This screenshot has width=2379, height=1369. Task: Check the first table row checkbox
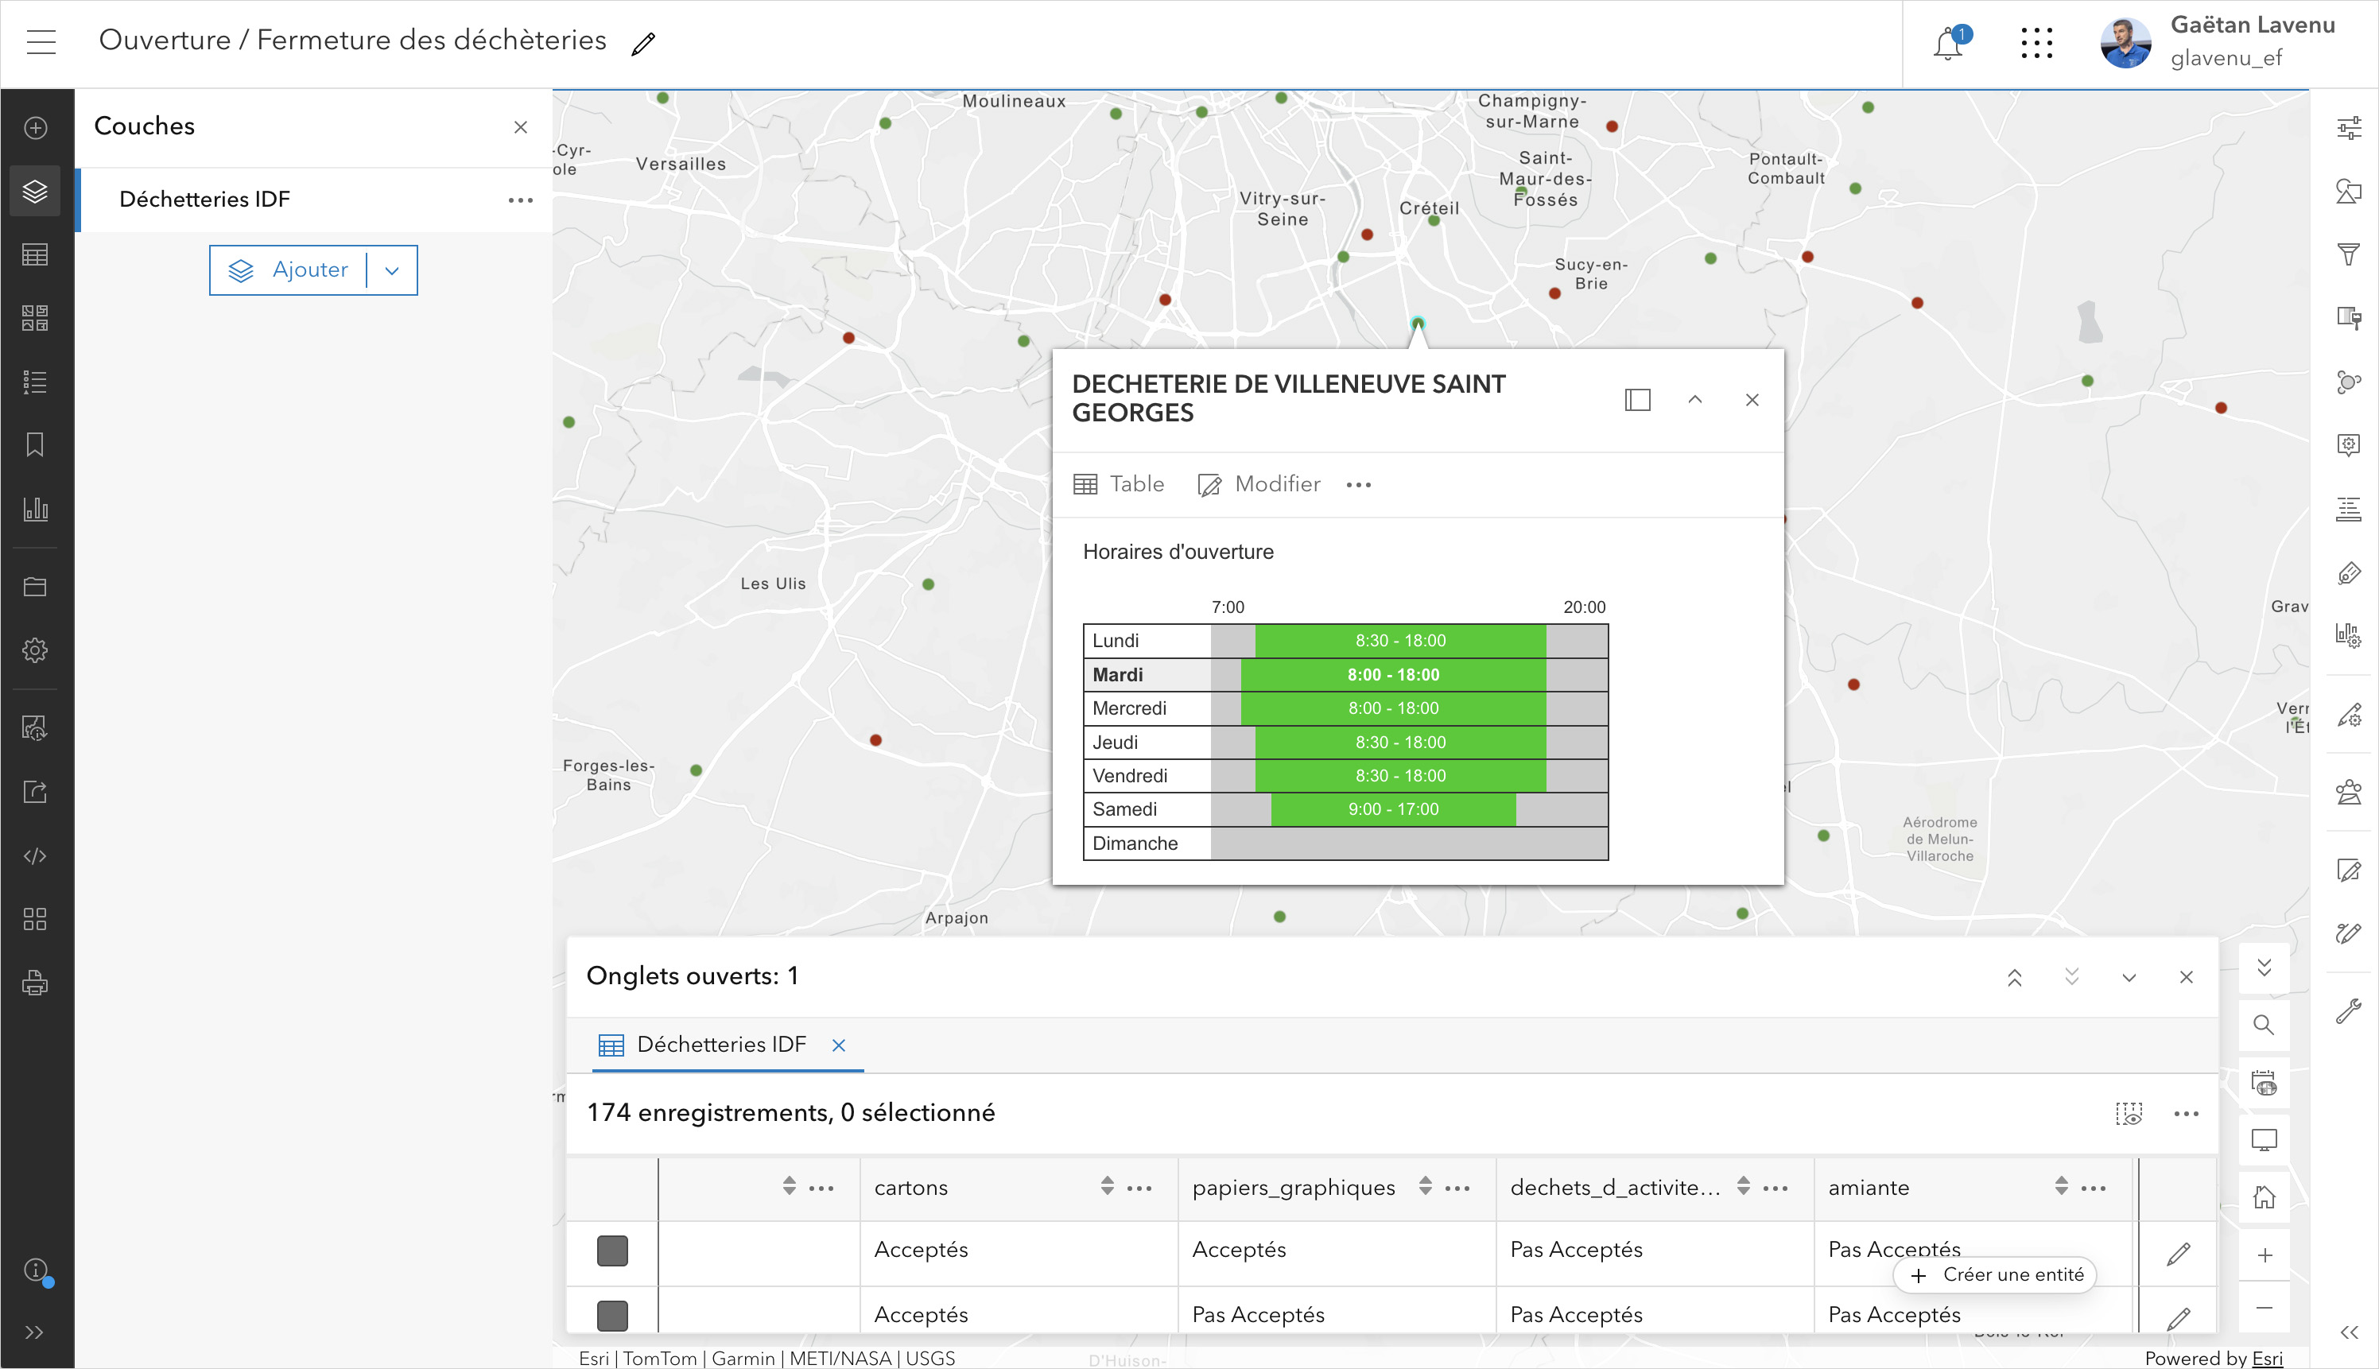point(612,1251)
